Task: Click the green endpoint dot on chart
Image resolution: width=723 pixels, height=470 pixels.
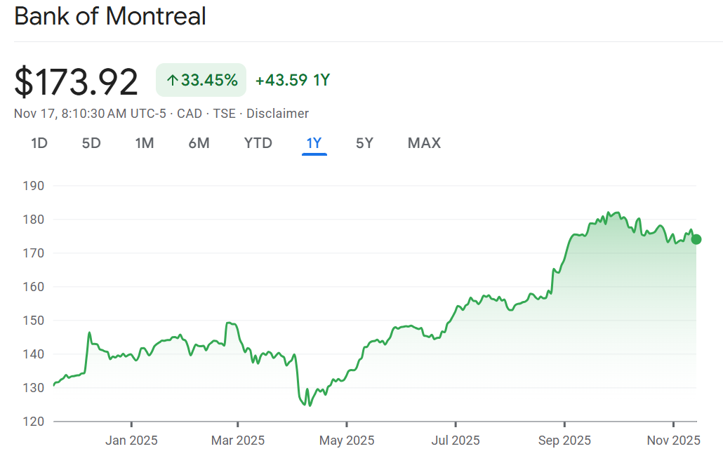Action: 696,239
